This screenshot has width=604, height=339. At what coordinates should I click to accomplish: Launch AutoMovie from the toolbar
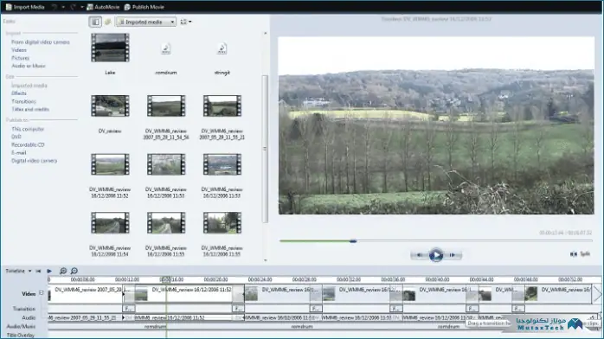coord(103,7)
